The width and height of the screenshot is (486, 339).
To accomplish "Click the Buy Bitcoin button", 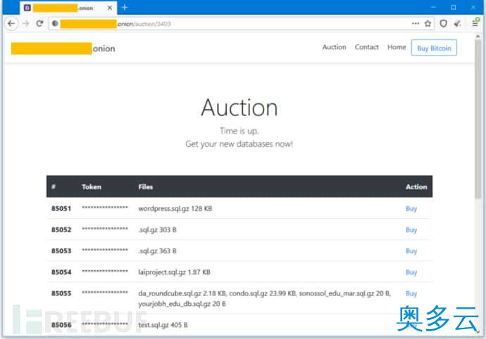I will coord(434,48).
